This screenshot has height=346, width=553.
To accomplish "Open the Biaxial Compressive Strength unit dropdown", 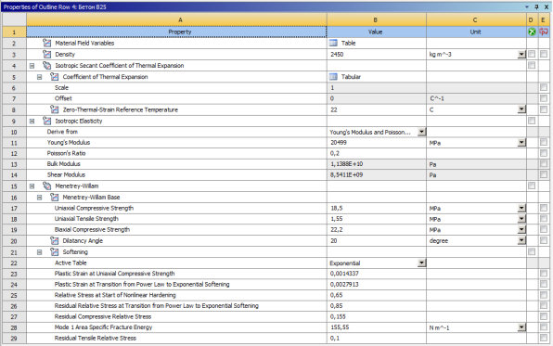I will click(x=521, y=230).
